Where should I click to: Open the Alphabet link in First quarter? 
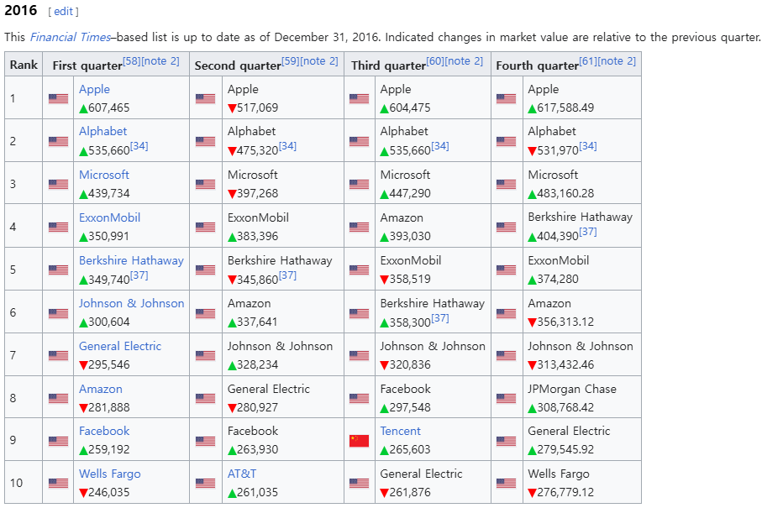[102, 131]
